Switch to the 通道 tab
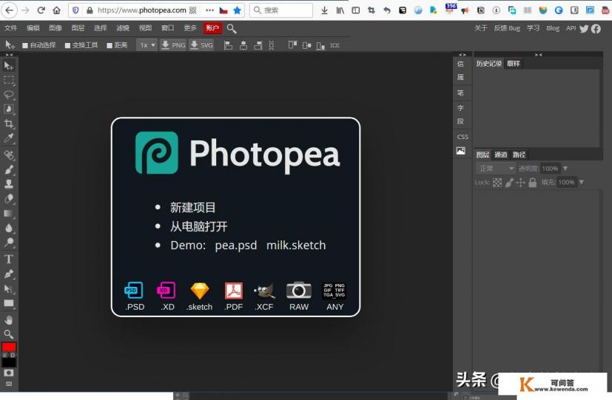This screenshot has height=400, width=612. coord(501,155)
